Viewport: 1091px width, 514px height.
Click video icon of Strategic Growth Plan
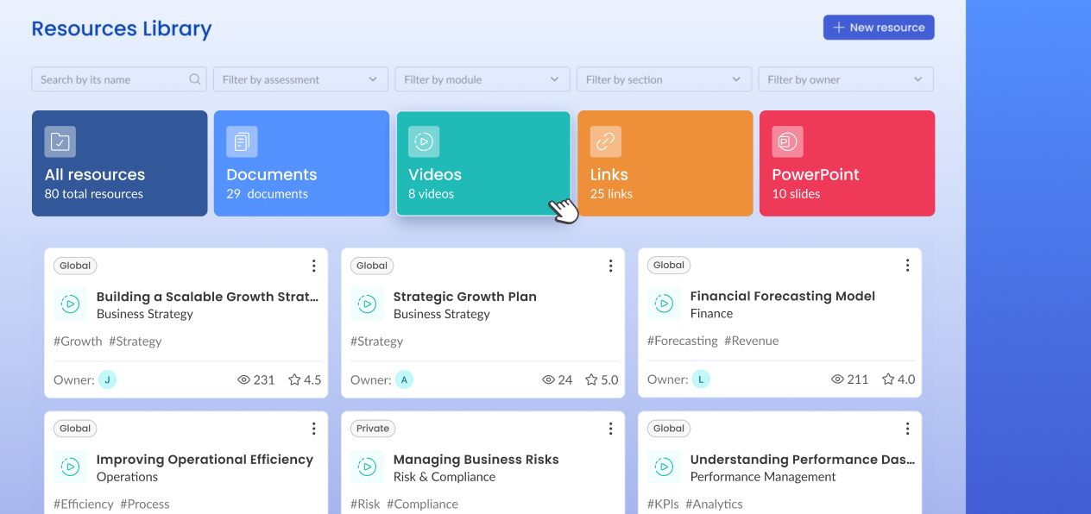click(x=367, y=304)
